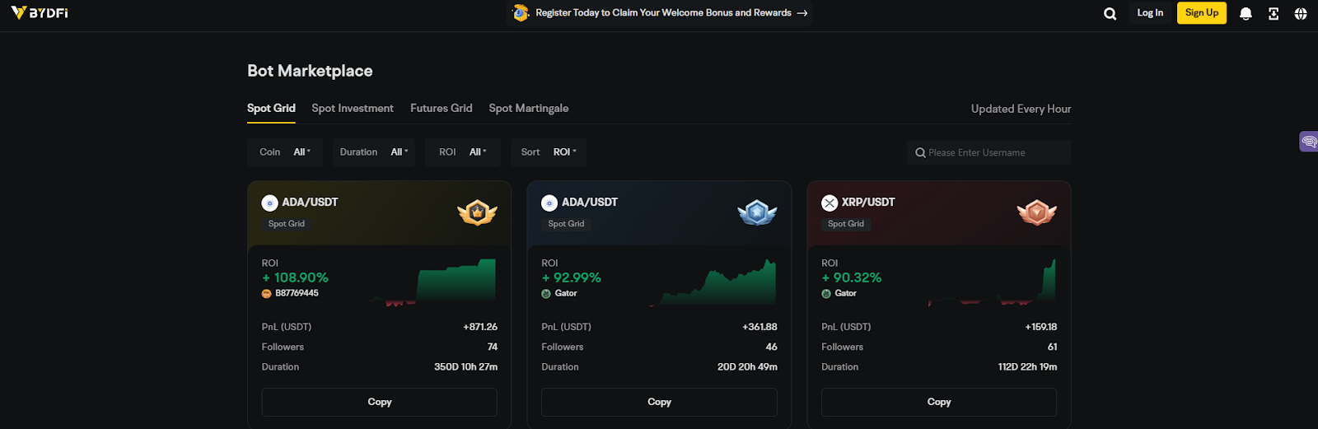Open search with the magnifier icon
This screenshot has height=429, width=1318.
coord(1110,13)
